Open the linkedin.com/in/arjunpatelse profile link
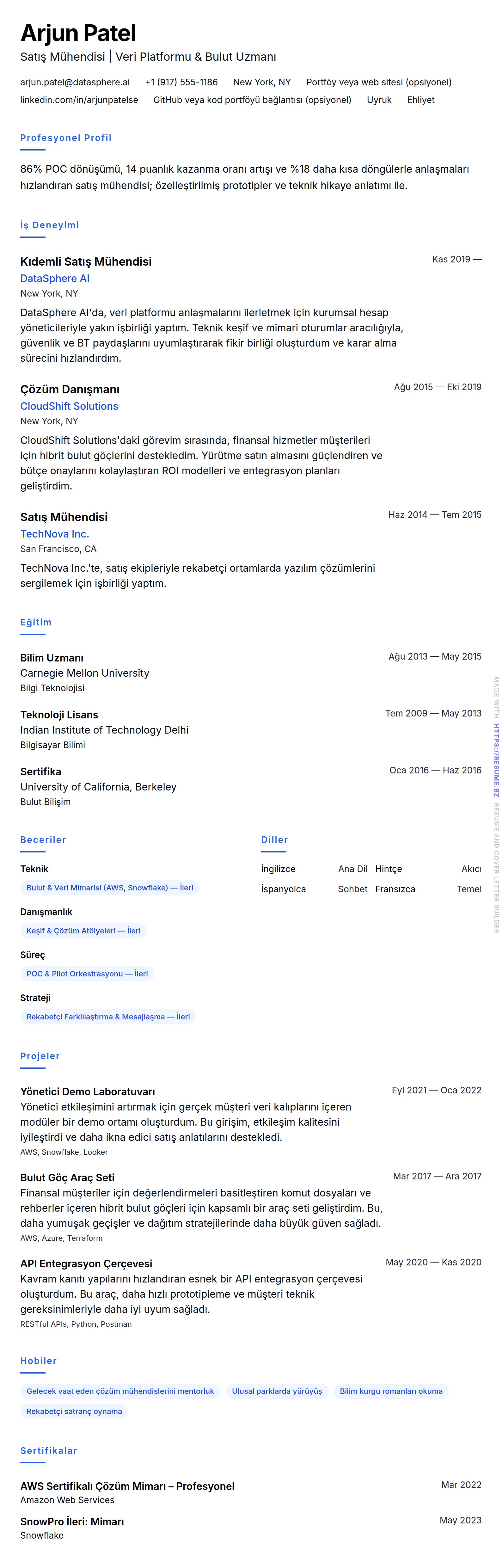502x1562 pixels. (79, 100)
